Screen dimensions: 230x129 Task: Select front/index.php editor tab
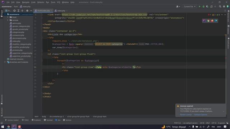coord(43,11)
